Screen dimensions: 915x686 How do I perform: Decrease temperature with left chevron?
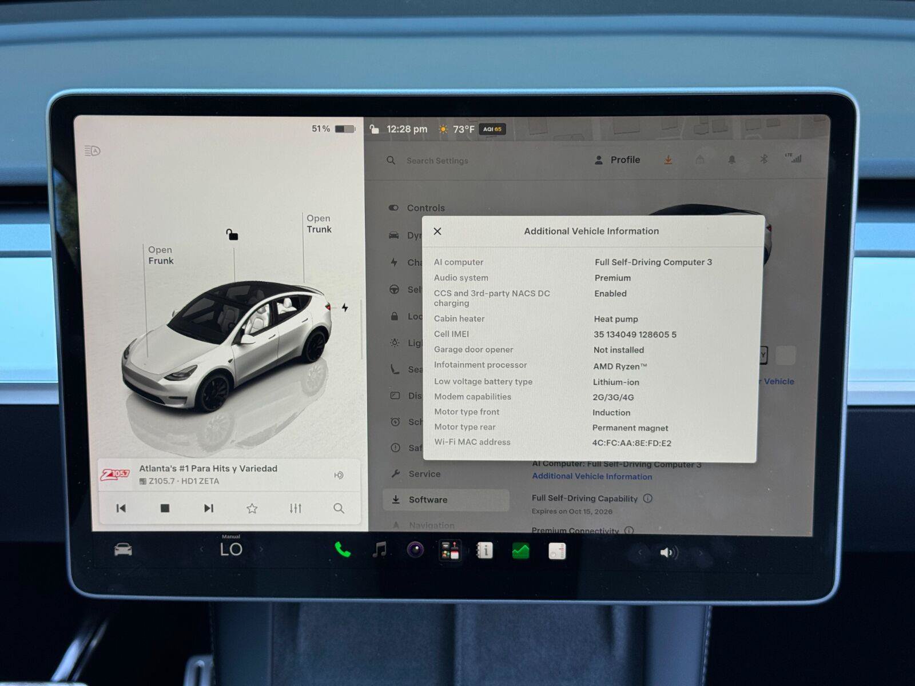[x=201, y=549]
